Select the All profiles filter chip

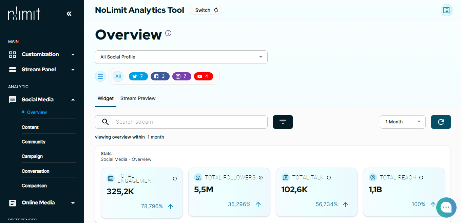(x=118, y=76)
